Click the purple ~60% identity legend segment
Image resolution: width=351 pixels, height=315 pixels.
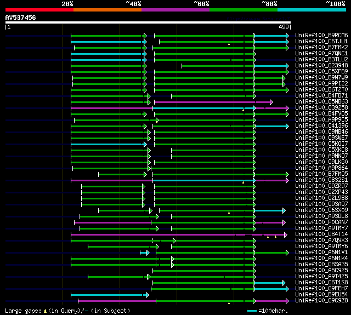(x=175, y=10)
